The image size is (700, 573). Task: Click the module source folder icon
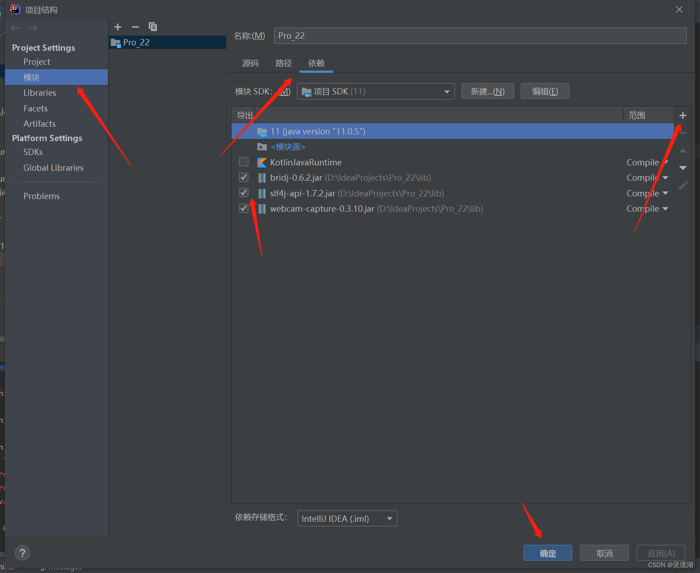262,147
